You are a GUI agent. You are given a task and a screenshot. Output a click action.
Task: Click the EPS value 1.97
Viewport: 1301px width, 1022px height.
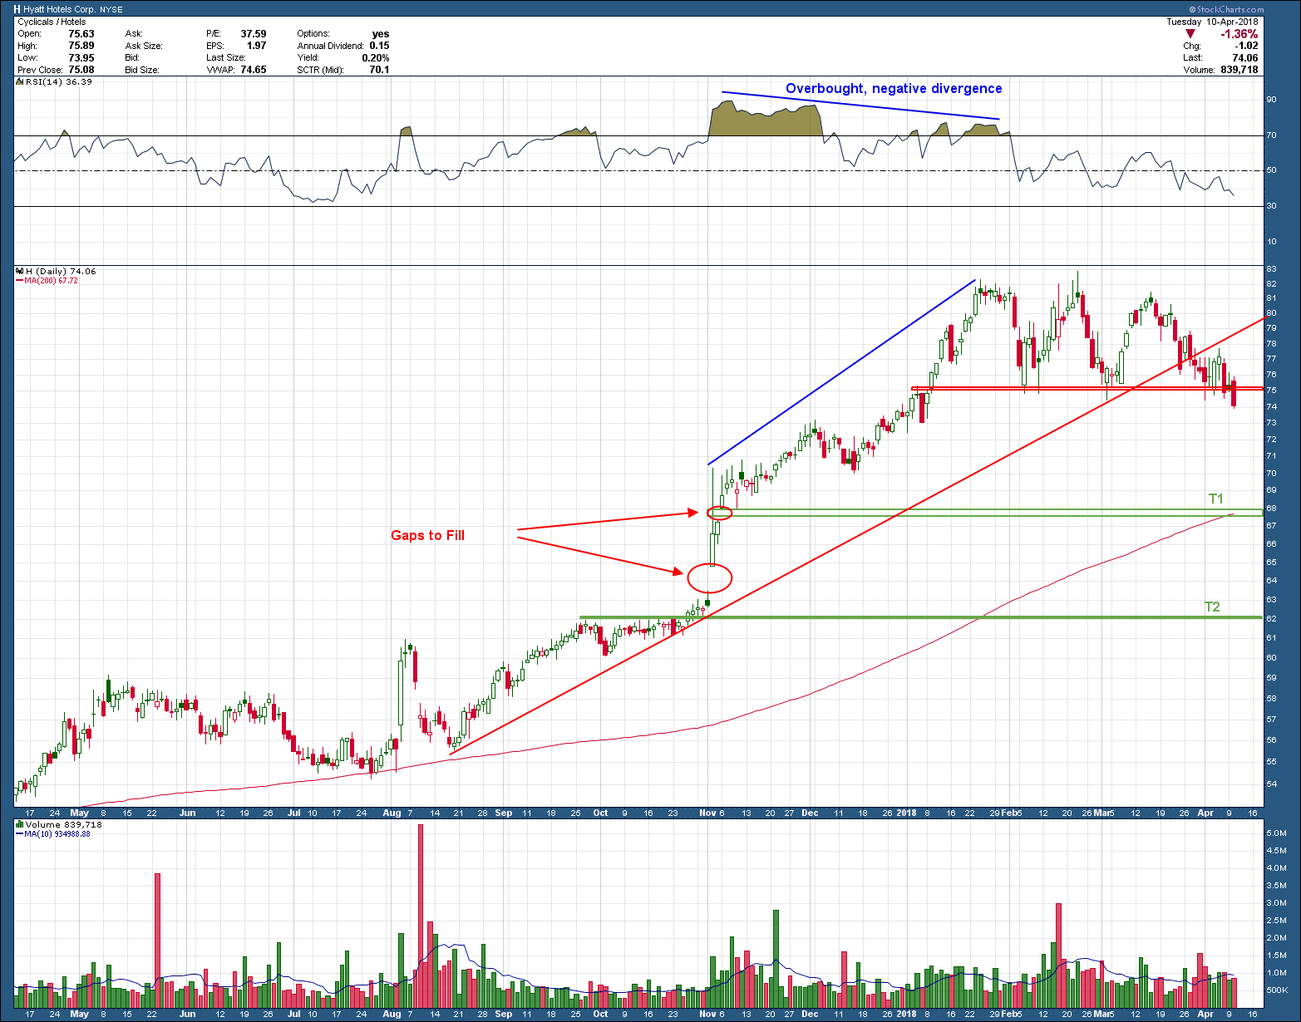click(x=257, y=46)
